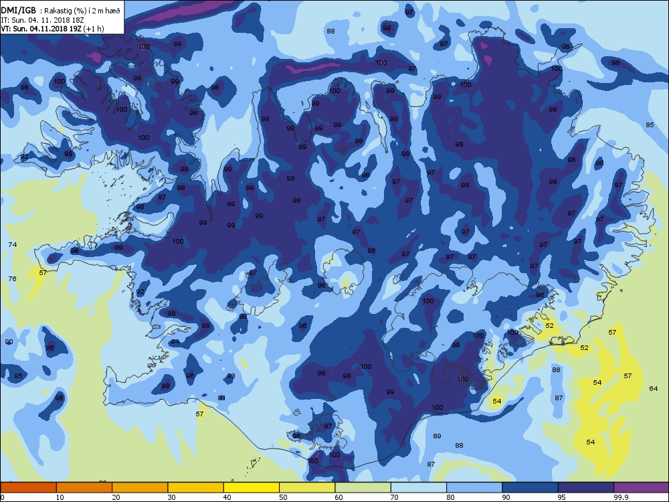This screenshot has width=669, height=502.
Task: Click the title text 'DMI/IGB : Rakastig (%) í 2 m hæð'
Action: click(x=61, y=11)
